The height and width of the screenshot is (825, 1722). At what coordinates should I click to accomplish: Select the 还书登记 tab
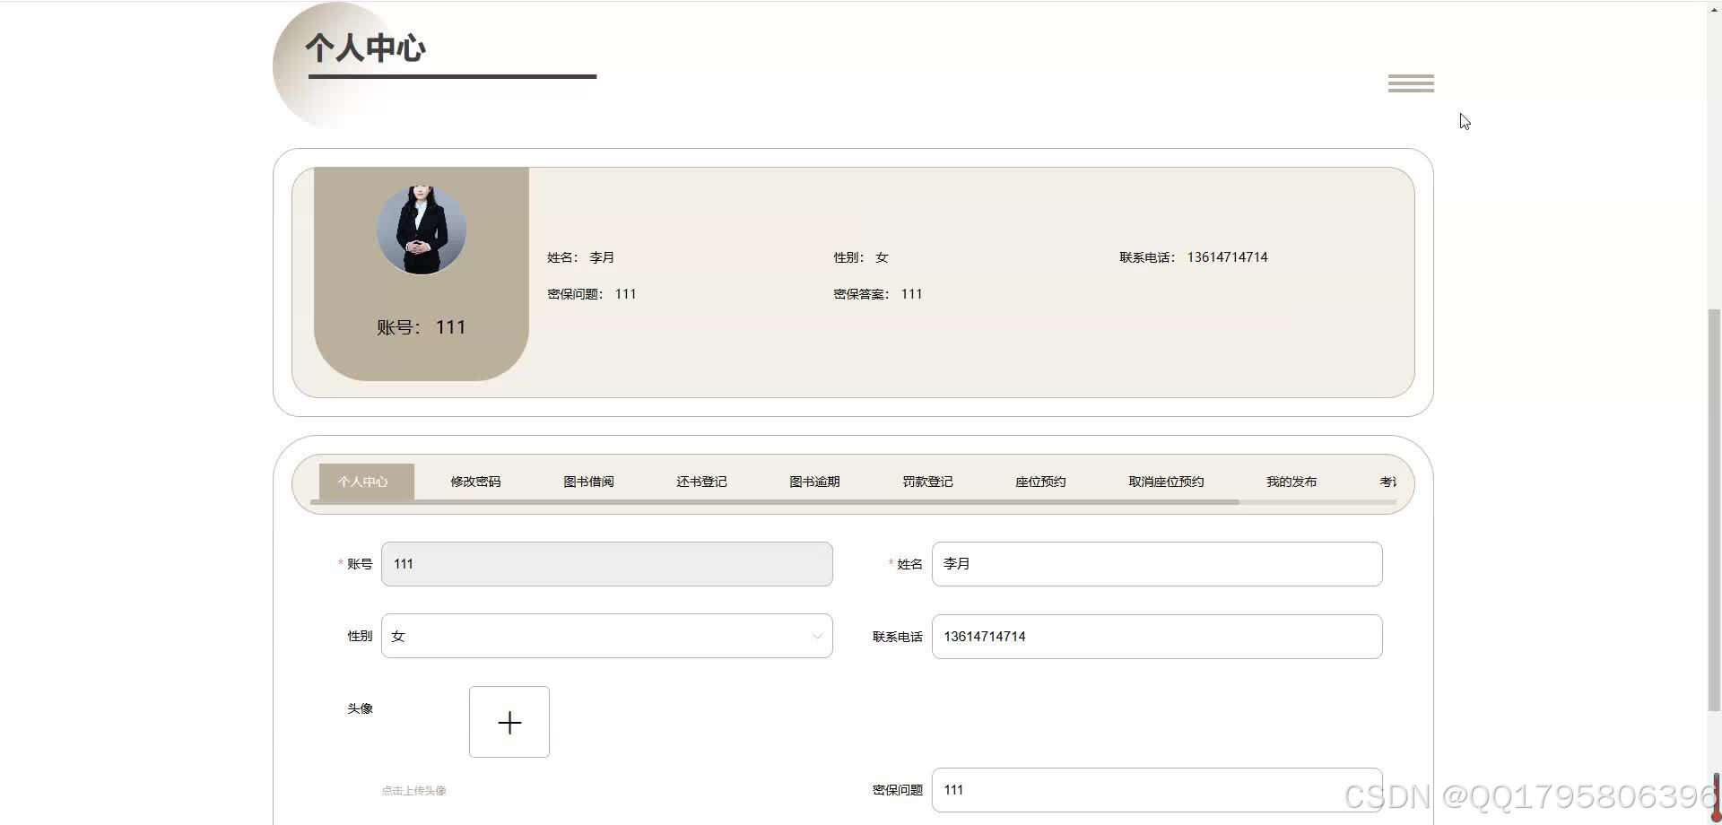tap(701, 482)
